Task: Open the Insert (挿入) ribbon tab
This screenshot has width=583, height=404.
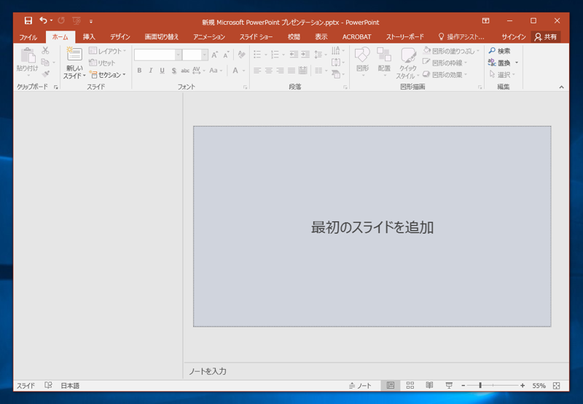Action: pyautogui.click(x=89, y=37)
